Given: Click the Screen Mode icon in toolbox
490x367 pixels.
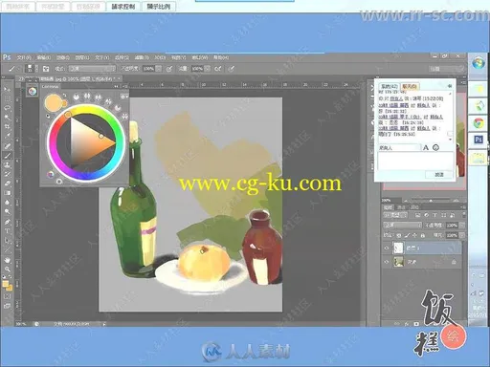Looking at the screenshot, I should point(7,306).
